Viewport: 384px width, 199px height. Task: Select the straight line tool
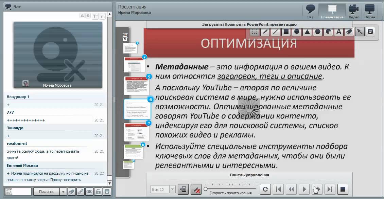(276, 32)
